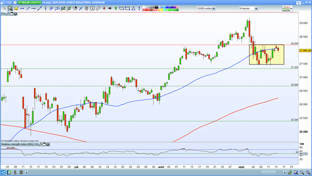Select the short segment drawing tool

(x=28, y=8)
